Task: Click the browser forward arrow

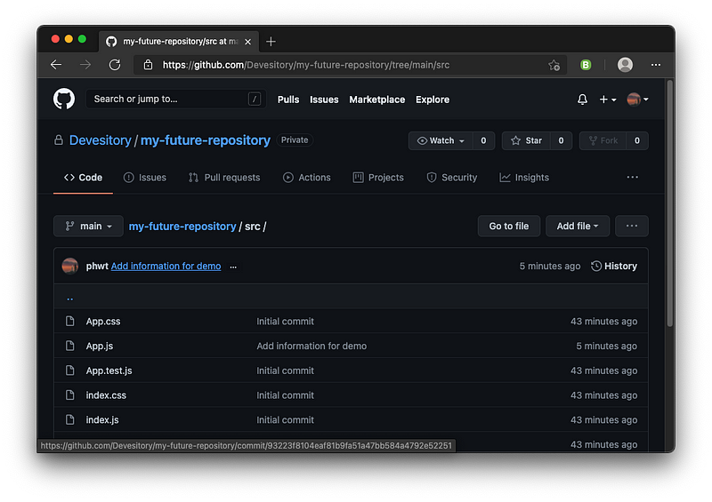Action: pos(85,65)
